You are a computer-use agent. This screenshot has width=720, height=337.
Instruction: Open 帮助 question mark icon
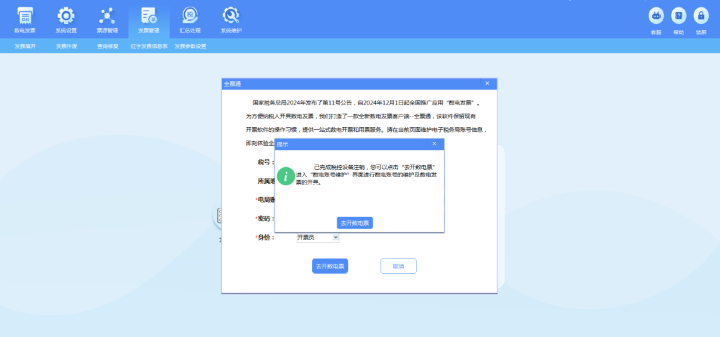pyautogui.click(x=679, y=15)
